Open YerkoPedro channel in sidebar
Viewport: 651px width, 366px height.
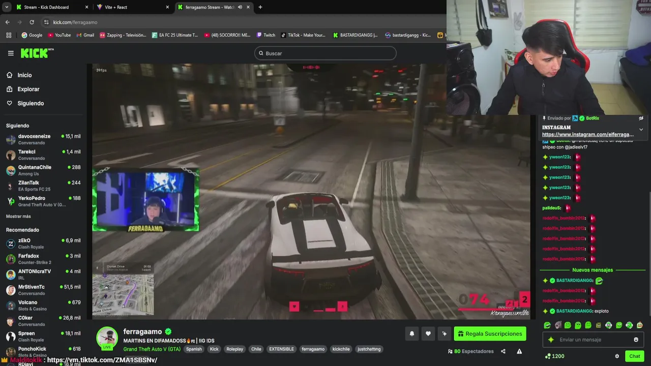pyautogui.click(x=43, y=201)
